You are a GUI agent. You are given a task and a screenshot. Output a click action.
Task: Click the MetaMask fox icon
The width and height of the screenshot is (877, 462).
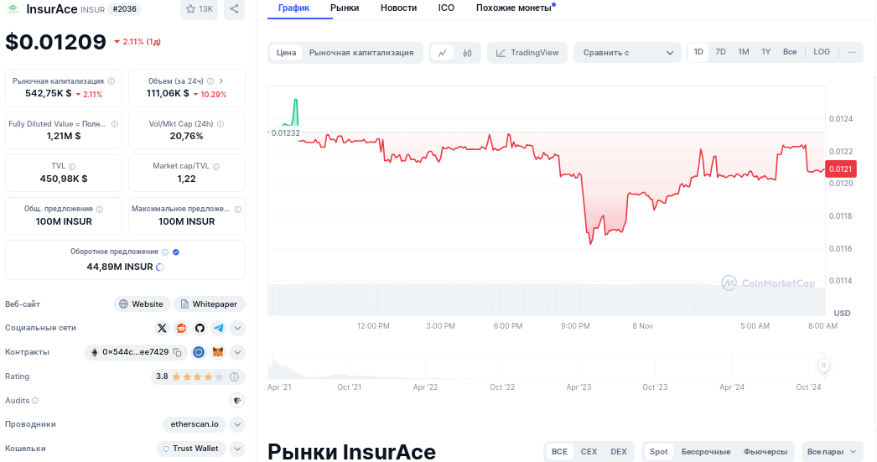(x=217, y=352)
